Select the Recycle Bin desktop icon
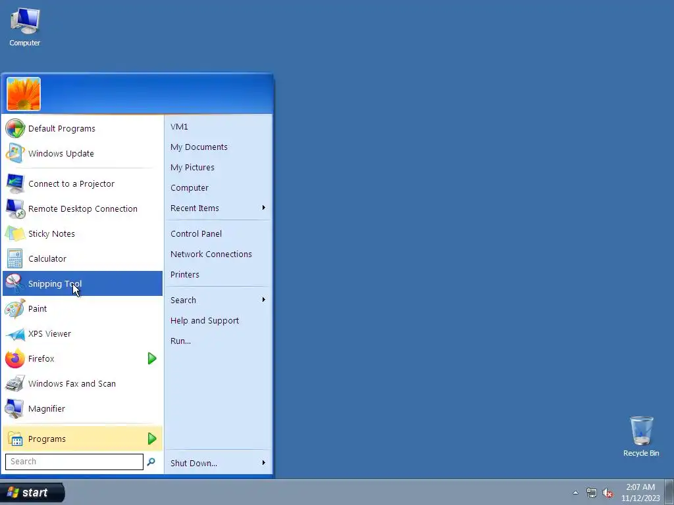The height and width of the screenshot is (505, 674). point(641,437)
